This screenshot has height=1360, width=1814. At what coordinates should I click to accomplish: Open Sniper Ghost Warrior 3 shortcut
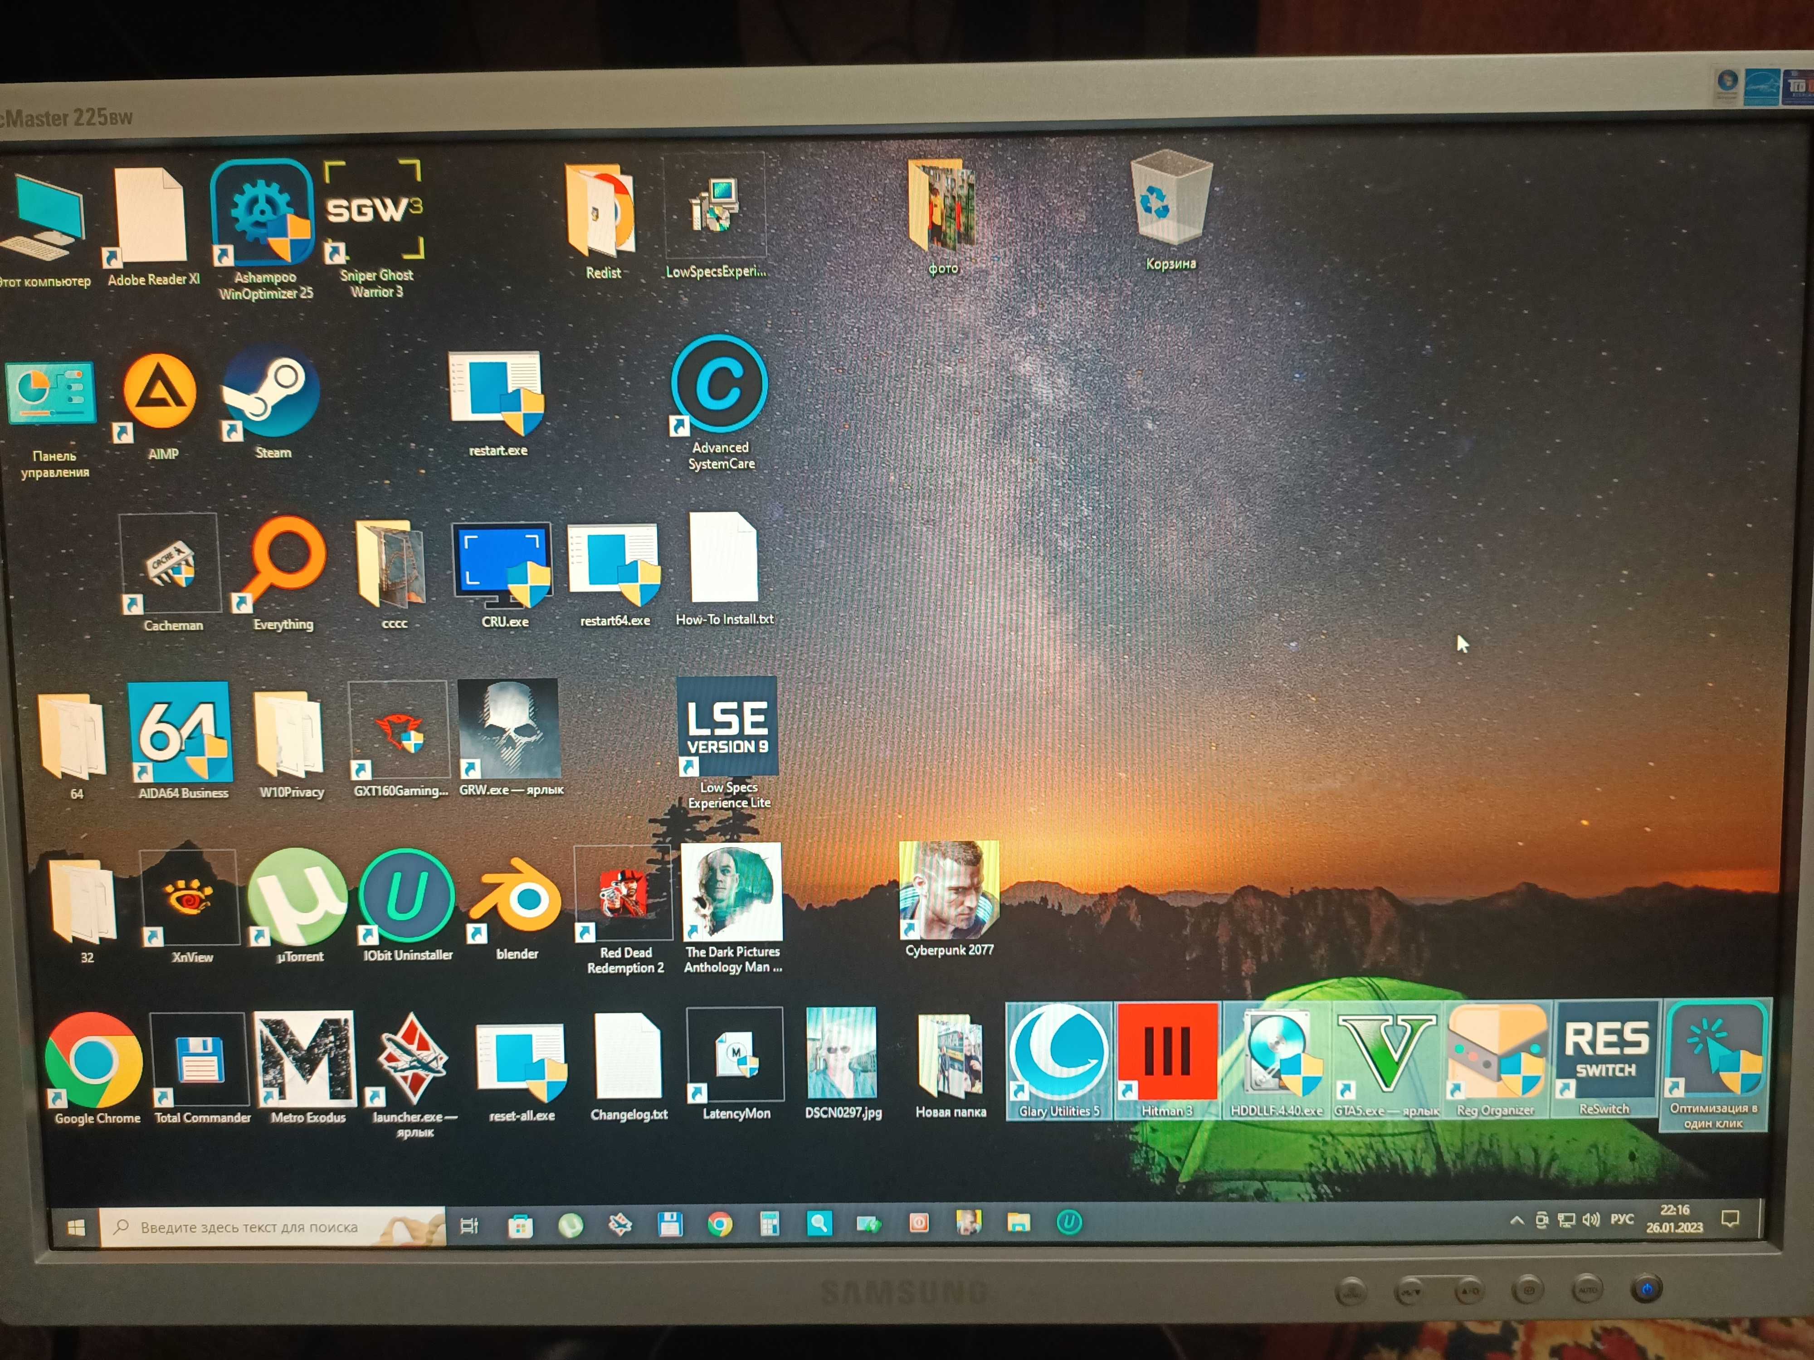tap(374, 229)
